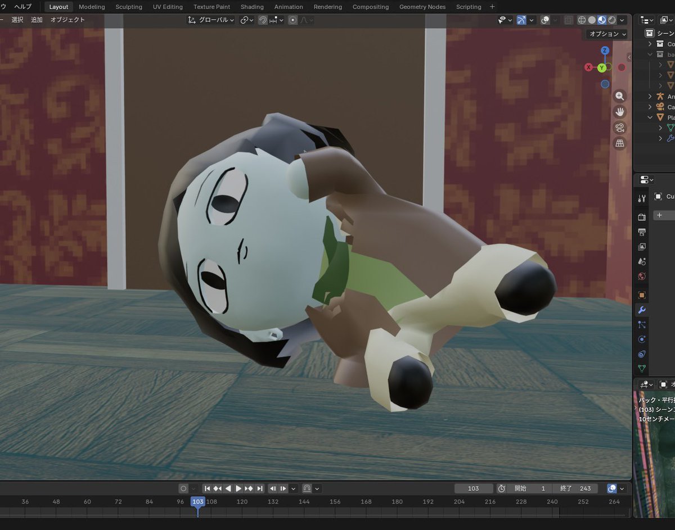This screenshot has width=675, height=530.
Task: Toggle the gizmo display button
Action: 521,20
